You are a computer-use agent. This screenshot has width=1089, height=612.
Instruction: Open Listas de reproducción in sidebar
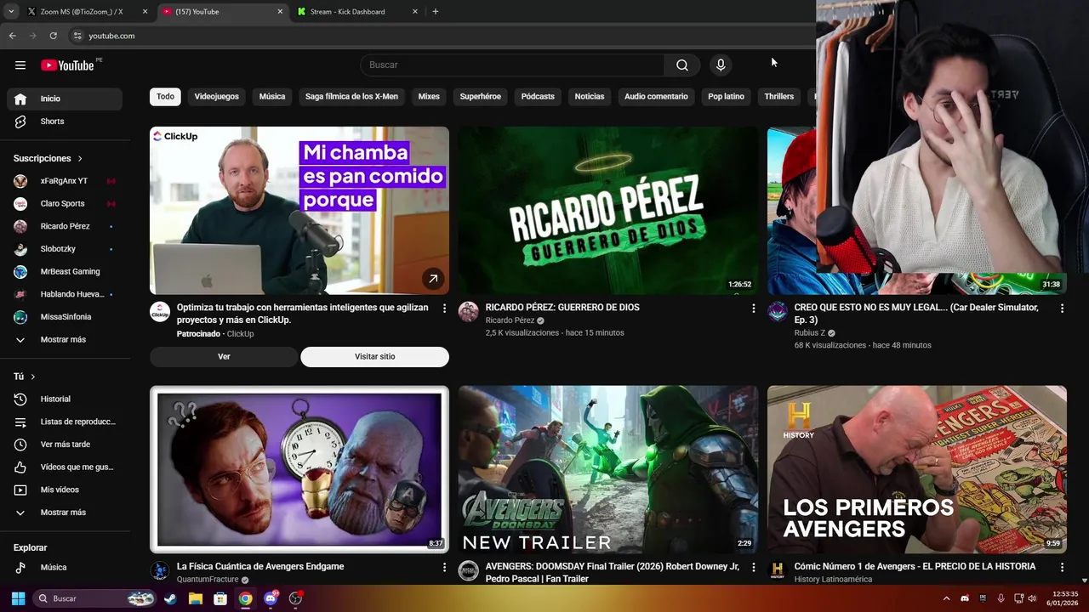pyautogui.click(x=65, y=422)
